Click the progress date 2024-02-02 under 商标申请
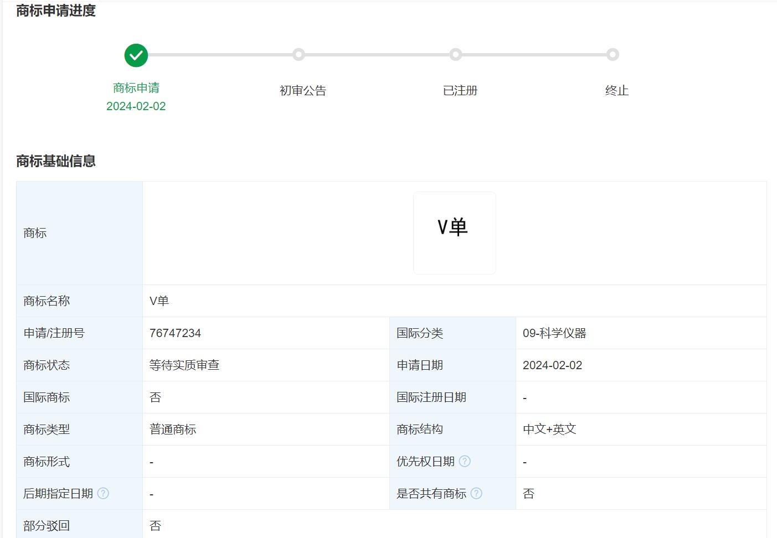777x538 pixels. [136, 106]
